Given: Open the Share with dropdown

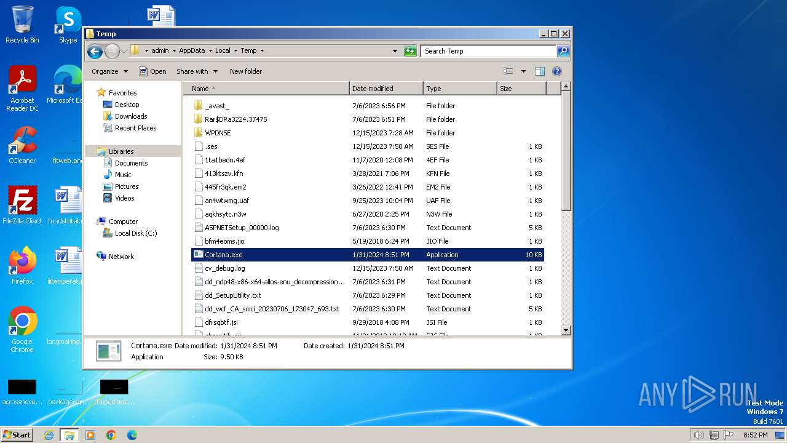Looking at the screenshot, I should (197, 71).
